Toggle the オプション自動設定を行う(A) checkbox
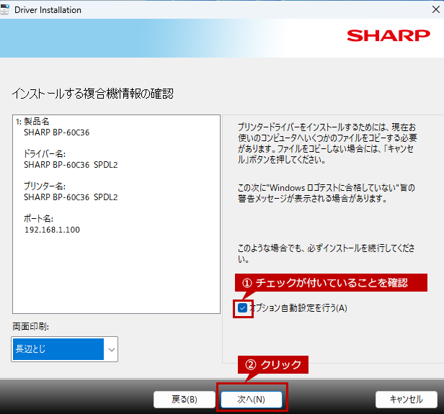Screen dimensions: 444x414 242,308
